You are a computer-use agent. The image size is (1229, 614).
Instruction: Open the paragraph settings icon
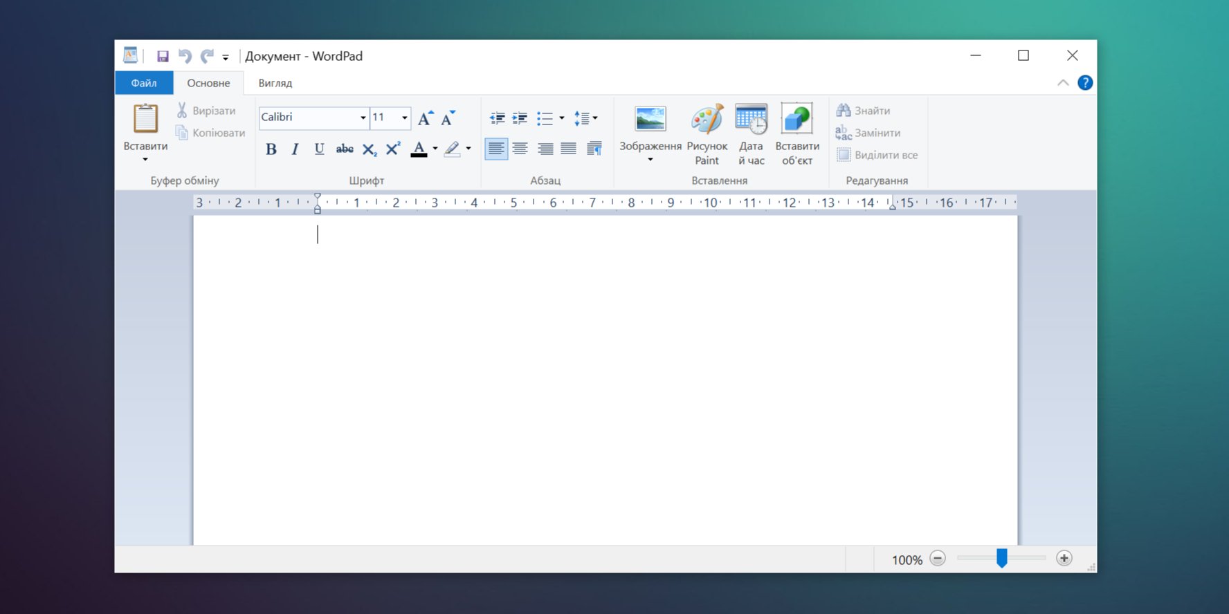coord(594,149)
